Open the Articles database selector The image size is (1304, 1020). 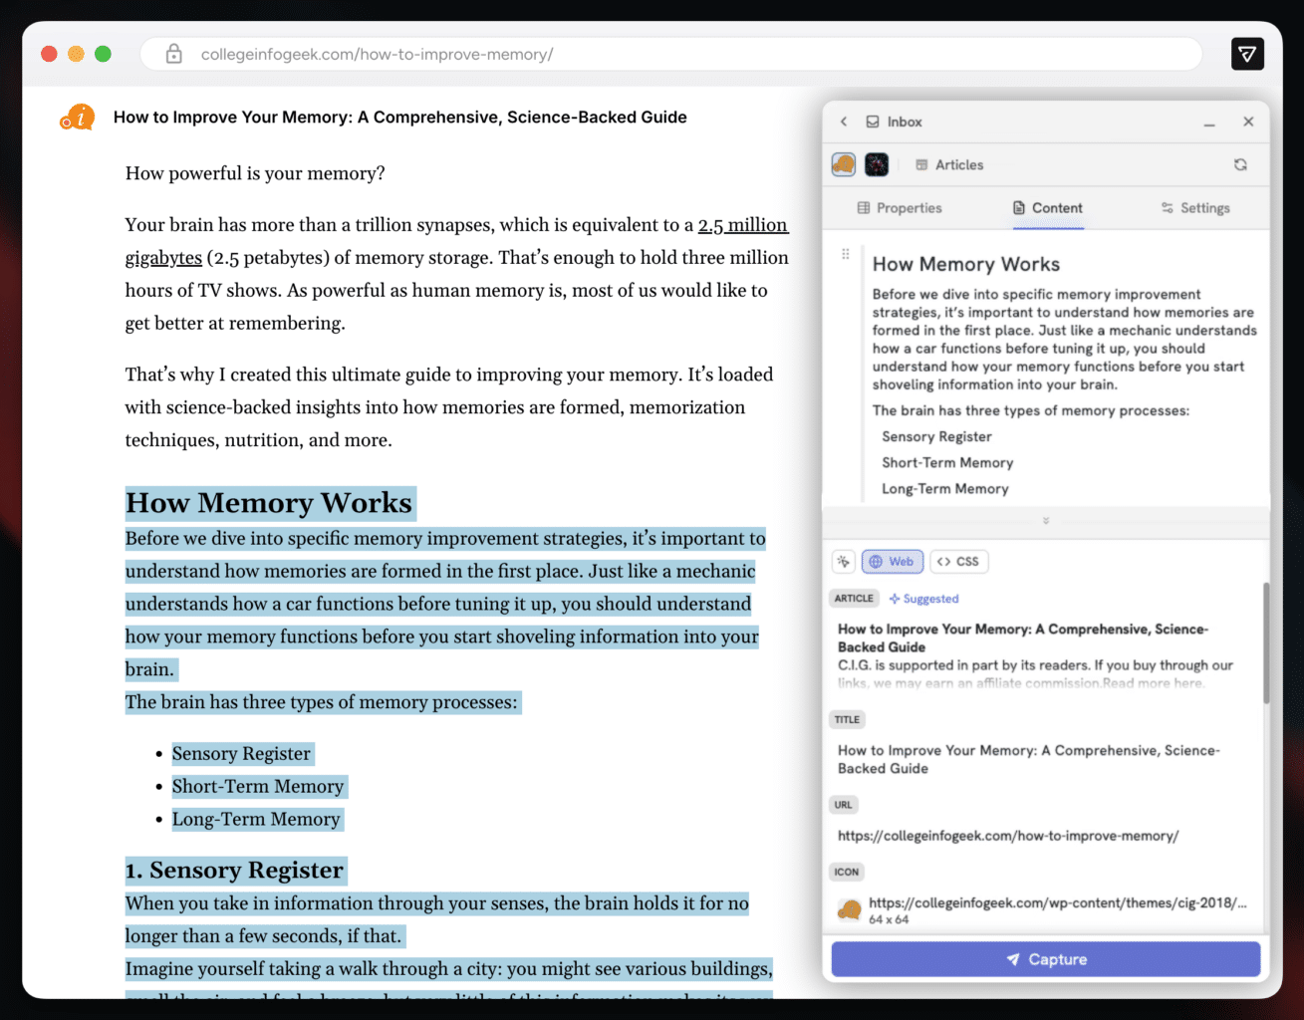[x=949, y=164]
